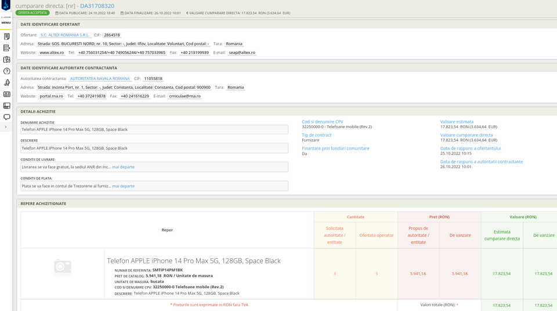Viewport: 557px width, 311px height.
Task: Click the Valoare estimata label
Action: point(457,121)
